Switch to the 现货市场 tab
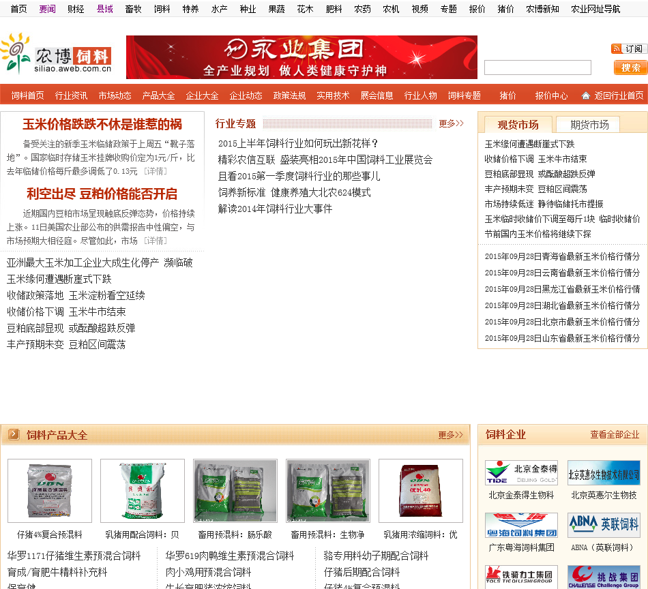Screen dimensions: 648x589 (518, 124)
